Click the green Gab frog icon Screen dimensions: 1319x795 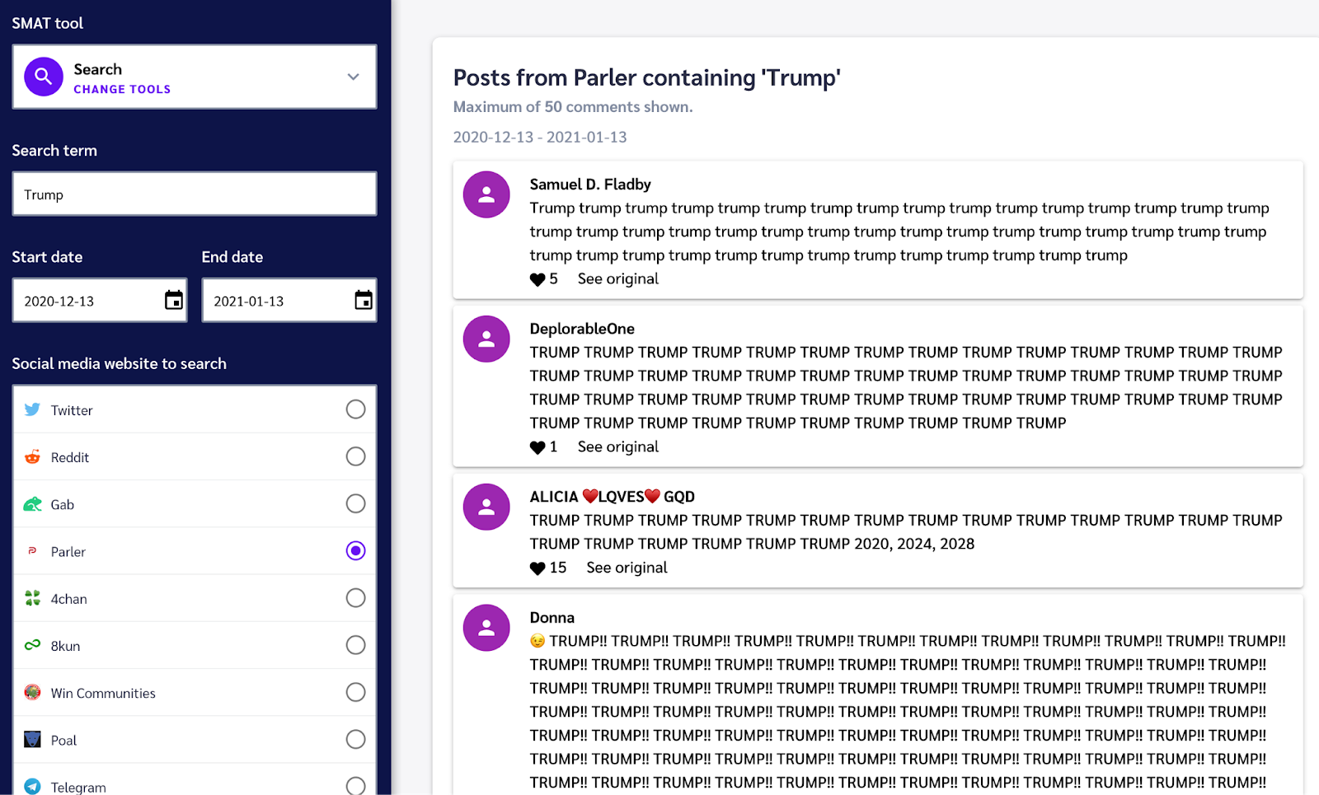32,503
